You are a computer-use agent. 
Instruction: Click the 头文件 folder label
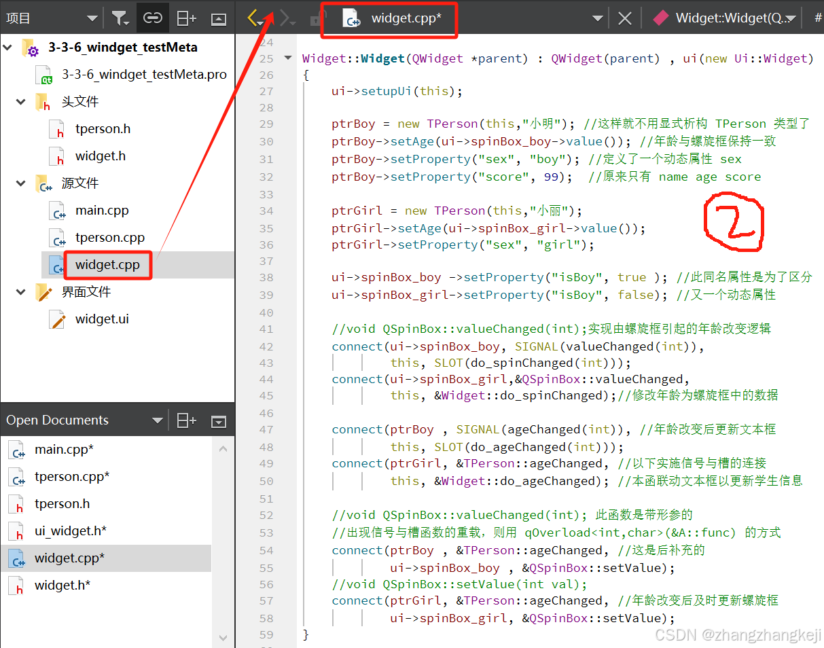pyautogui.click(x=80, y=102)
